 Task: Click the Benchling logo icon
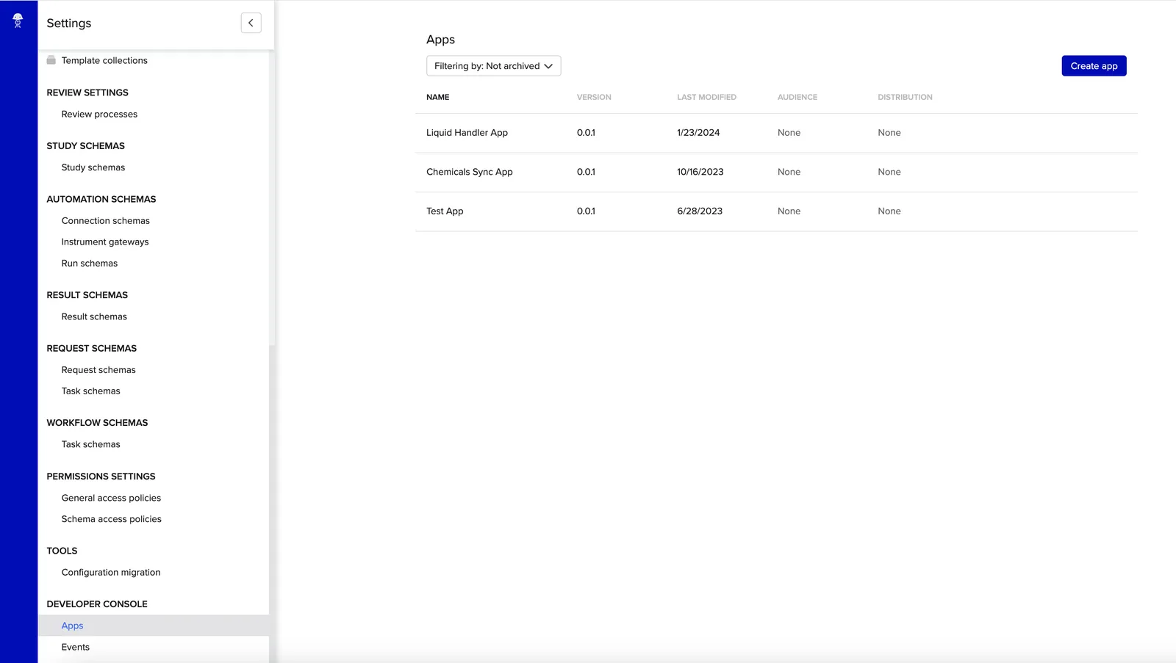pyautogui.click(x=18, y=21)
